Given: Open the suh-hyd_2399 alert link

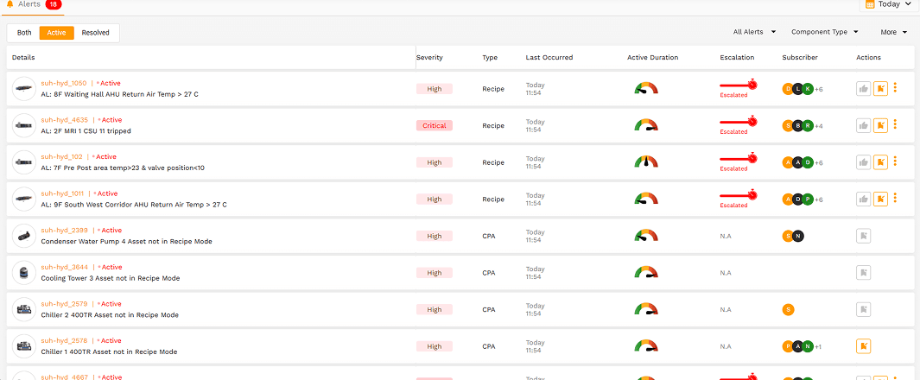Looking at the screenshot, I should (65, 231).
